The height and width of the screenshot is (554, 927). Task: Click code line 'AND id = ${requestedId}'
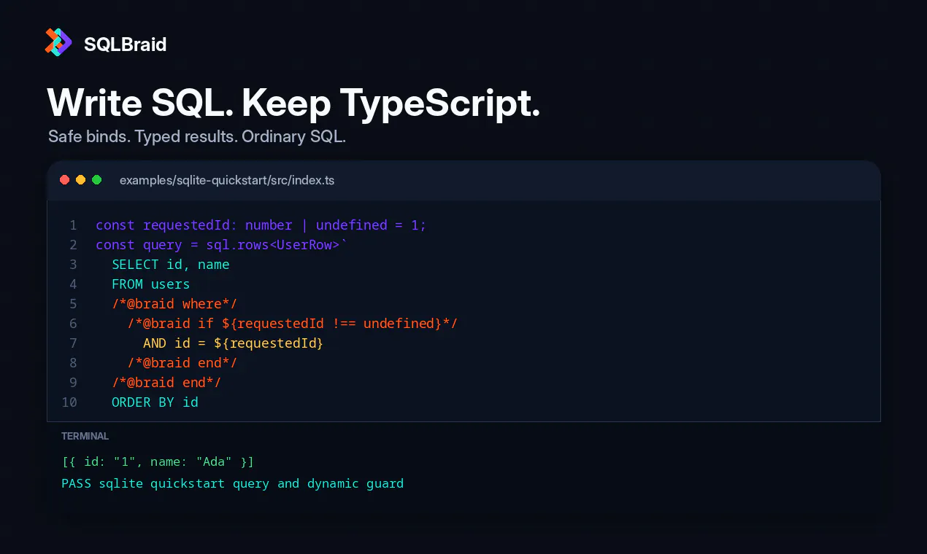click(233, 343)
